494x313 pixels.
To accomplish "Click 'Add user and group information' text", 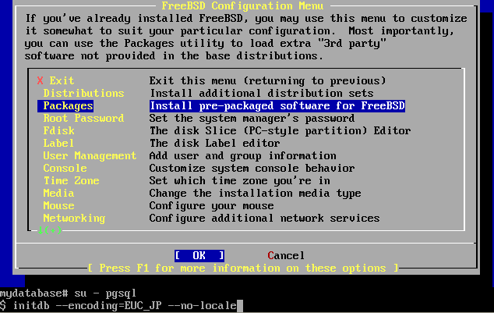I will tap(242, 156).
